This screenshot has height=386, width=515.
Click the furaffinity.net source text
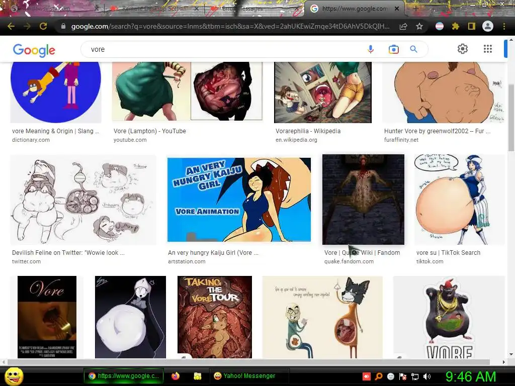coord(401,140)
